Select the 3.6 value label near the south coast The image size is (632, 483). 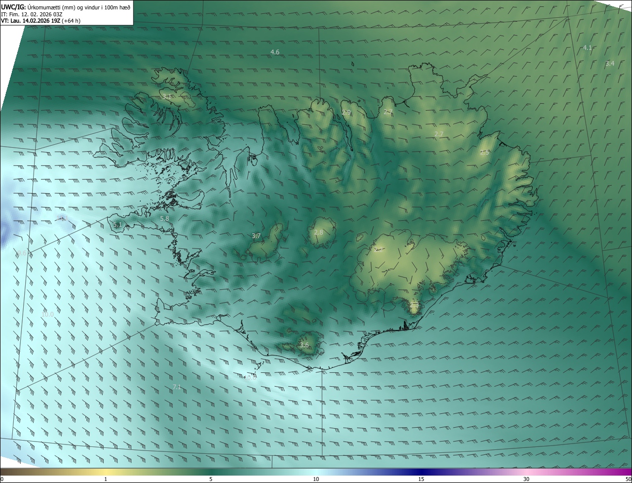(x=304, y=345)
